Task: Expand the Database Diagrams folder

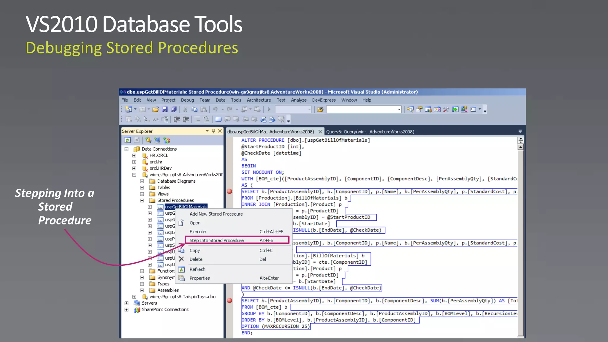Action: click(x=142, y=181)
